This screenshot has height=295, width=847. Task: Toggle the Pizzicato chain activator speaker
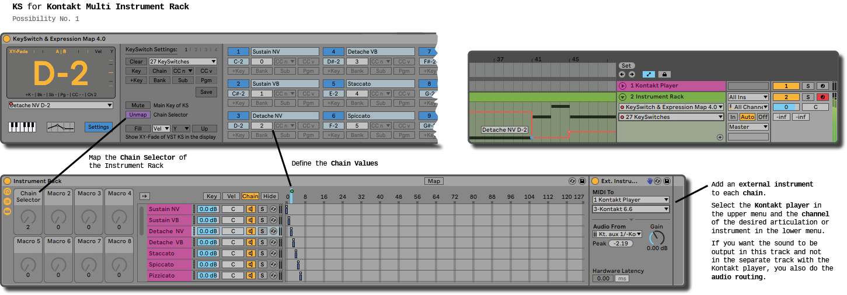pos(251,276)
